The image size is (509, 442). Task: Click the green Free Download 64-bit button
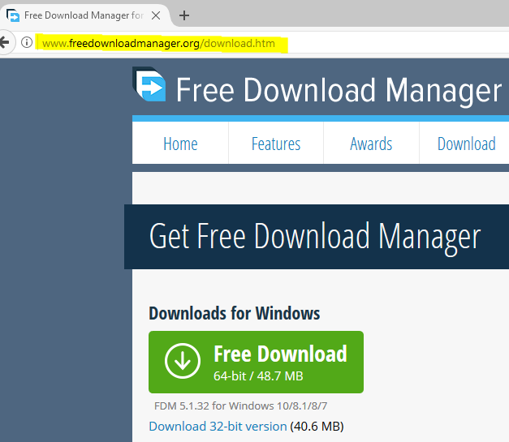click(256, 362)
